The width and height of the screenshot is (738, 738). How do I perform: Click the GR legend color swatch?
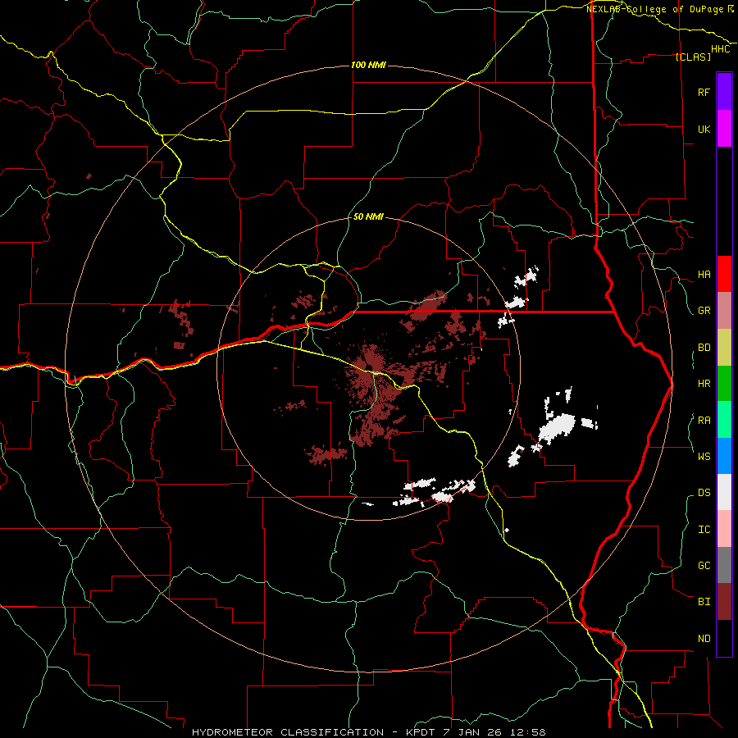[724, 310]
